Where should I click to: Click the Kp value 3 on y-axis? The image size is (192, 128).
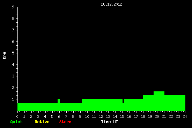click(13, 76)
